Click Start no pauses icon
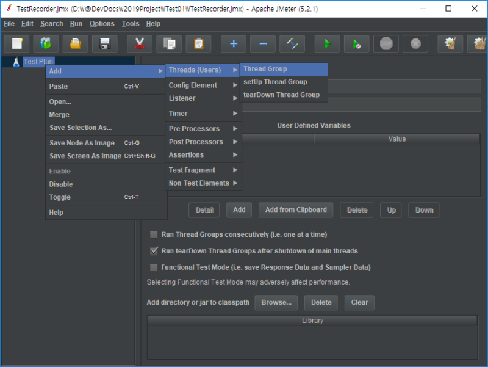The height and width of the screenshot is (367, 488). pos(357,43)
